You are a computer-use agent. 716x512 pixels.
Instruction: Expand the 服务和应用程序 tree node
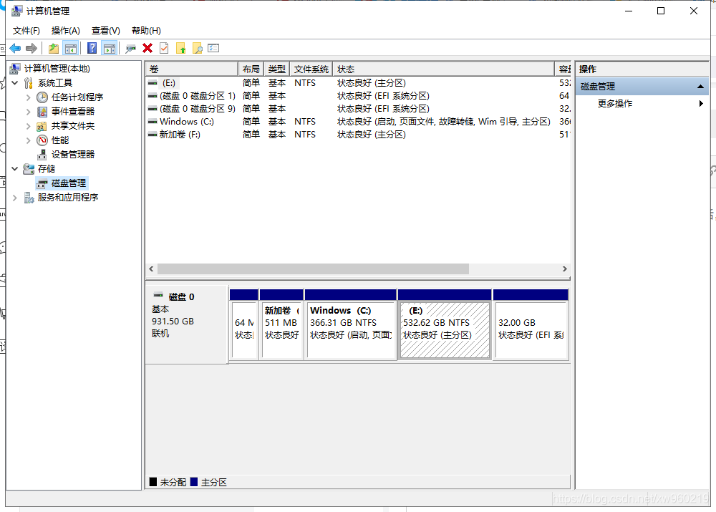coord(15,198)
